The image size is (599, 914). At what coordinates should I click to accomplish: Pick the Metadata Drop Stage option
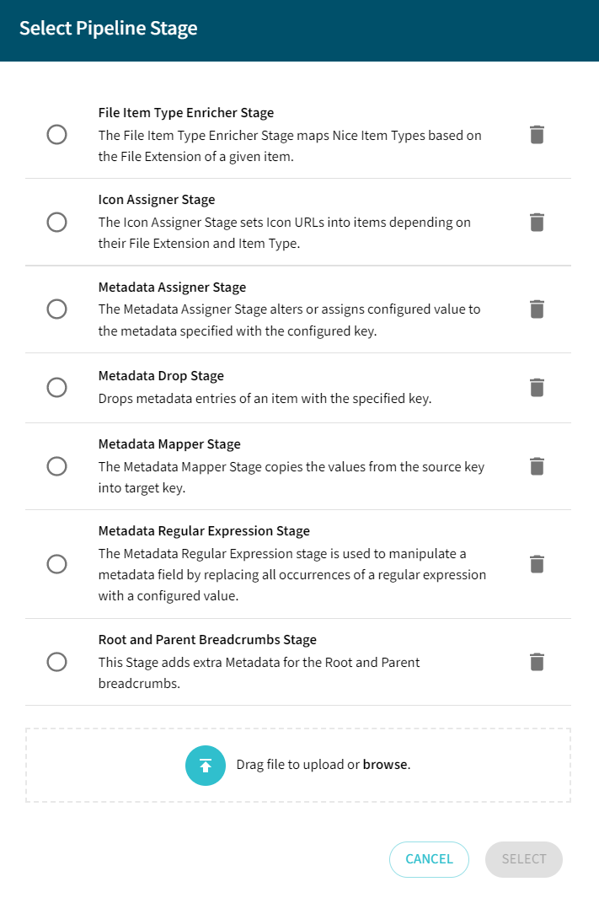(56, 387)
